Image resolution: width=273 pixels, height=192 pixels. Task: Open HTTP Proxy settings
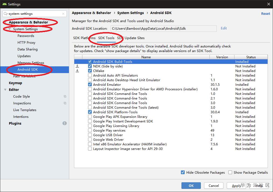pyautogui.click(x=26, y=43)
